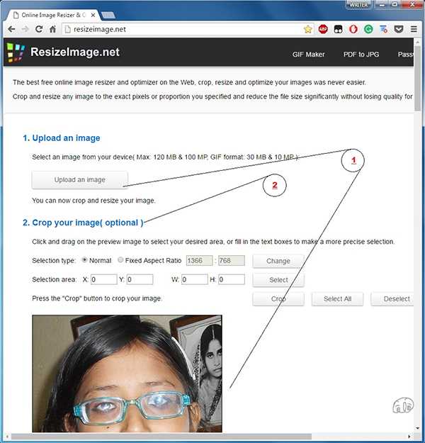Click the scroll up arrow
Viewport: 425px width, 443px height.
418,42
